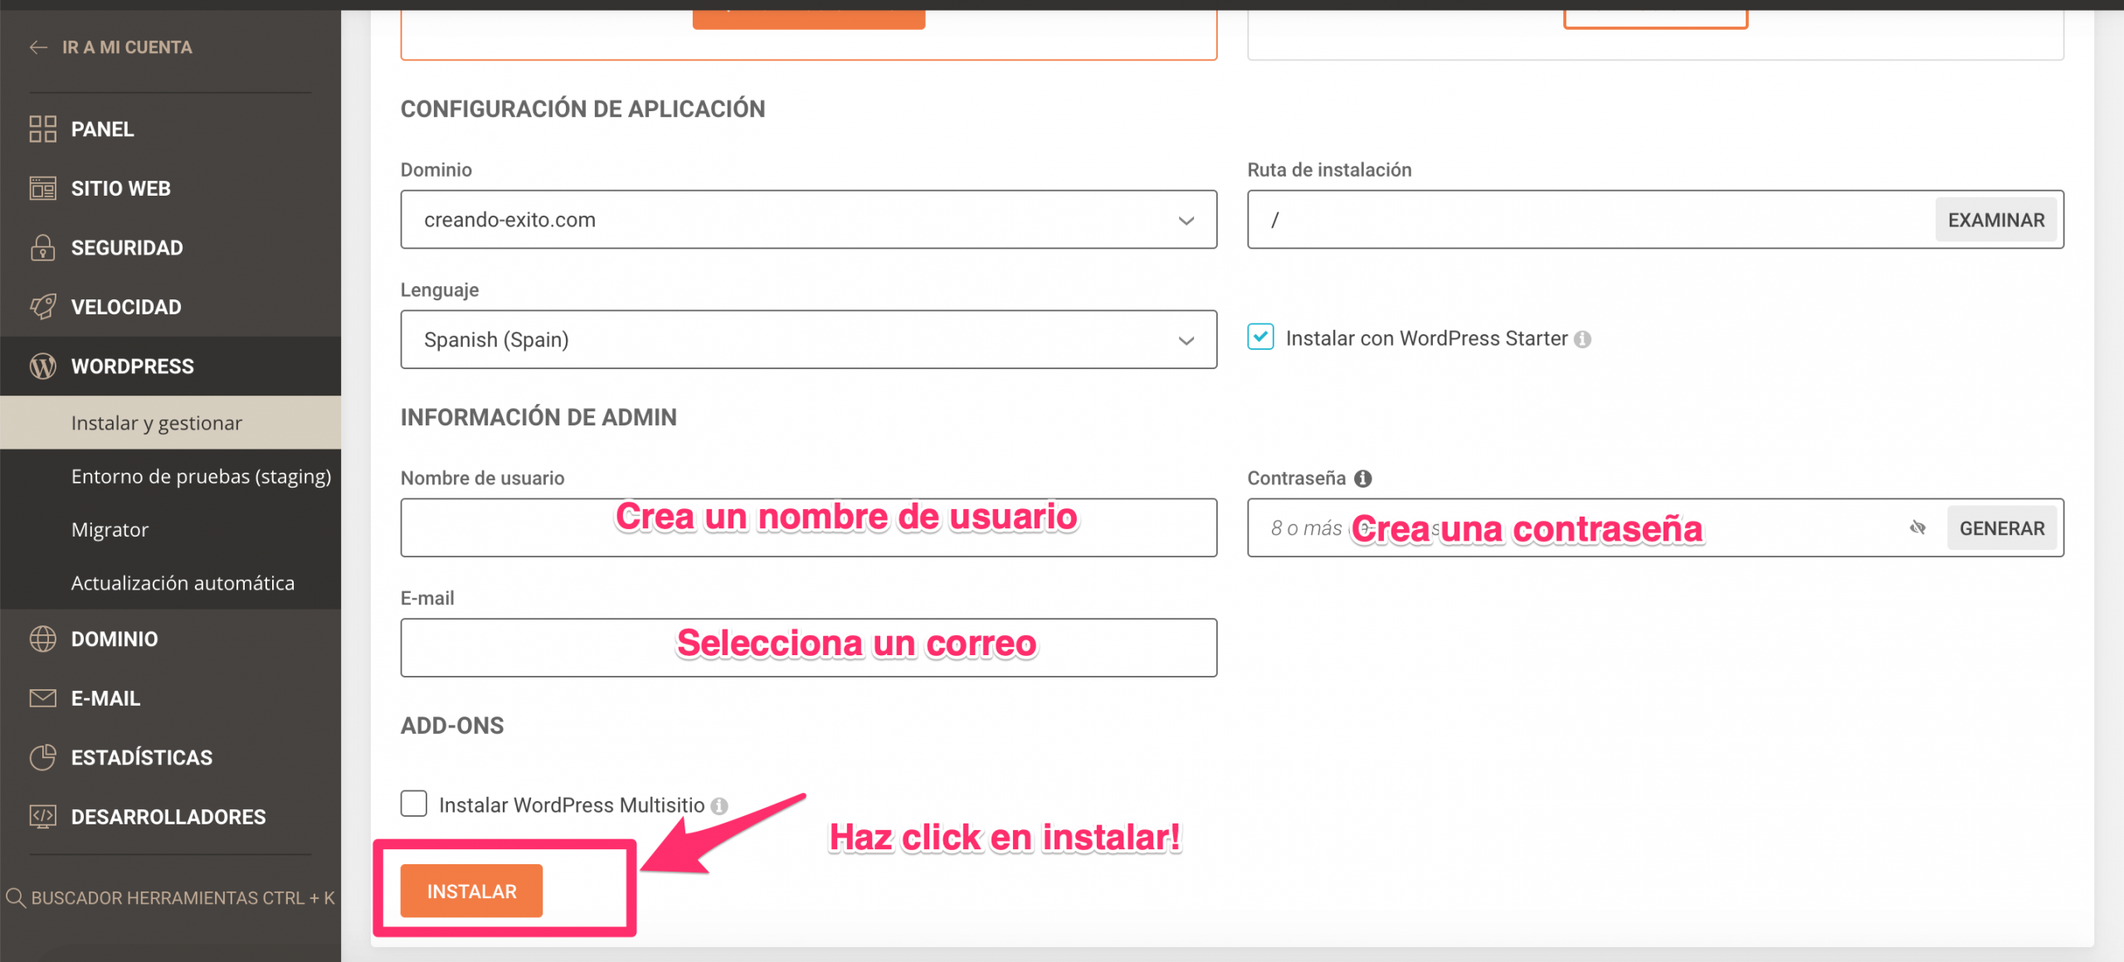
Task: Click the Panel grid icon in sidebar
Action: 42,129
